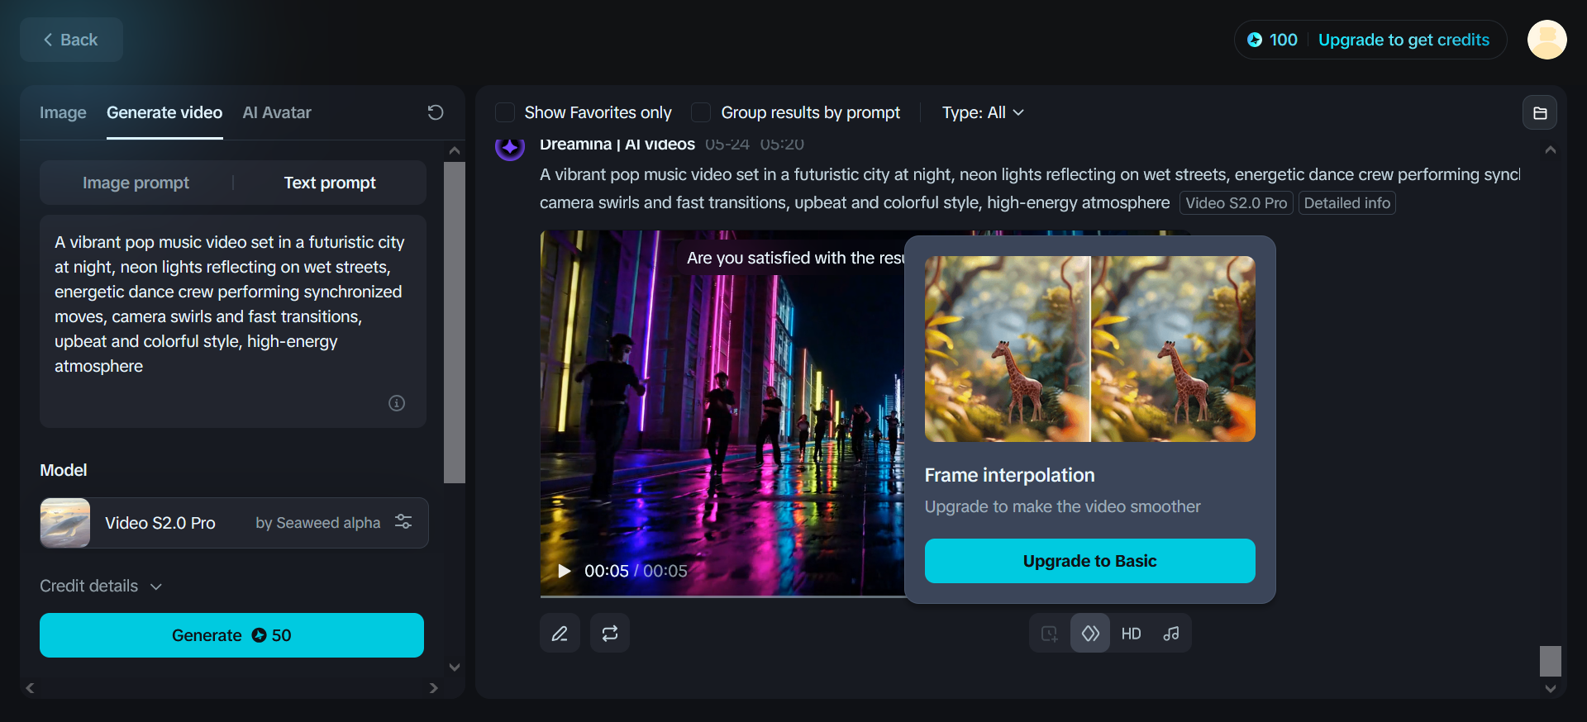Click the add soundtrack music icon
1587x722 pixels.
(x=1171, y=634)
